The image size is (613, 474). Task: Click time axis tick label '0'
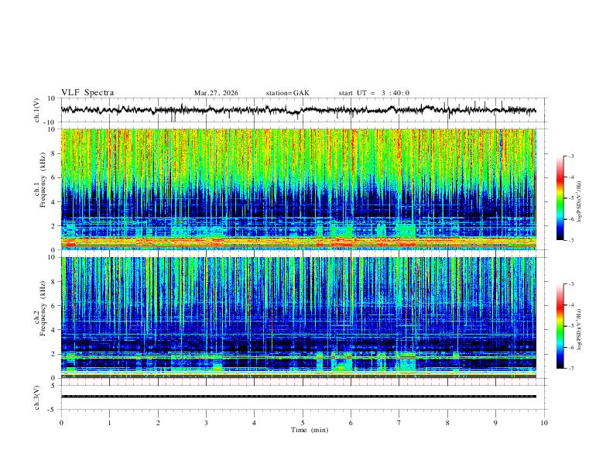(x=61, y=423)
